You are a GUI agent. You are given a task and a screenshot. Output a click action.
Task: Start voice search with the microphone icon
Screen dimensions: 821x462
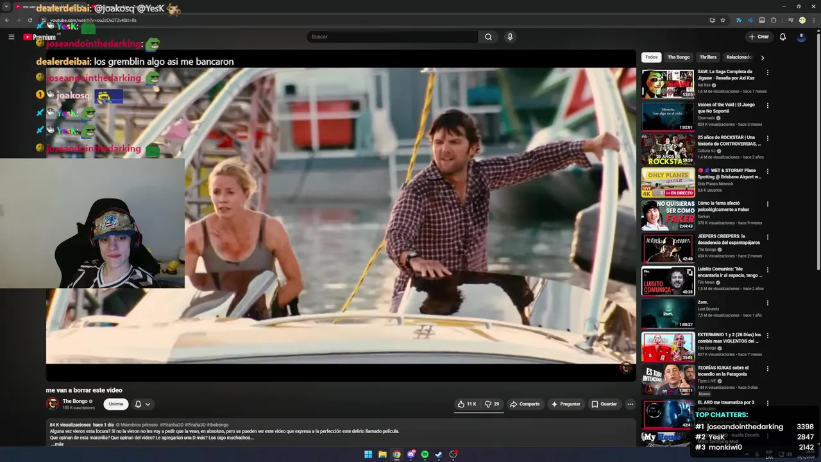[x=510, y=37]
